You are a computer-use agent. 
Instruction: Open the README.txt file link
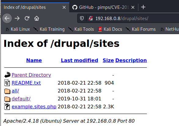pos(26,83)
